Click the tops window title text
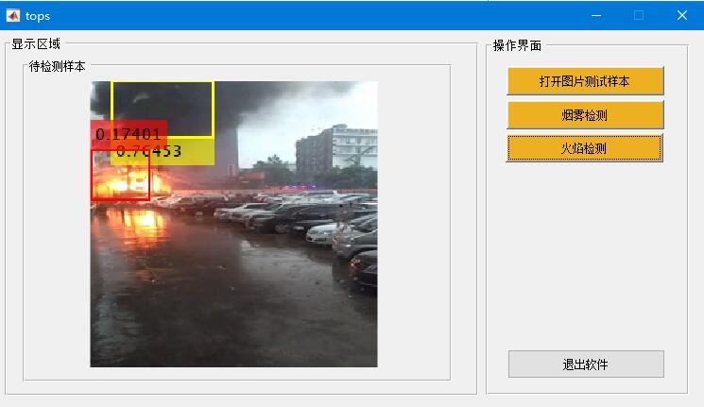 click(x=38, y=16)
